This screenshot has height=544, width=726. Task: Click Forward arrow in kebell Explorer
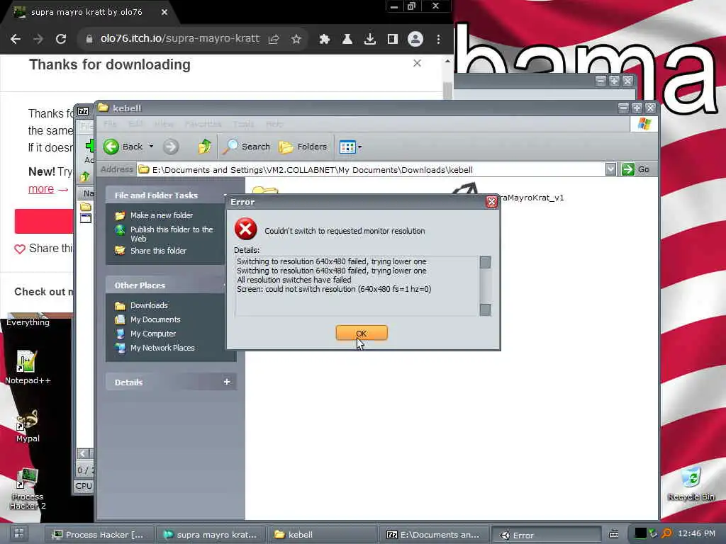[x=171, y=147]
